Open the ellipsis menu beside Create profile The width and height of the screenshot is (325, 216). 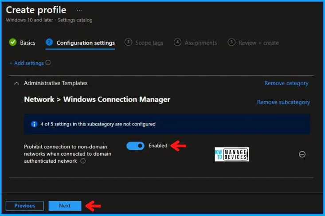click(79, 10)
